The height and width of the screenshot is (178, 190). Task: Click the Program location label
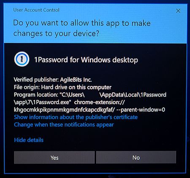[35, 94]
